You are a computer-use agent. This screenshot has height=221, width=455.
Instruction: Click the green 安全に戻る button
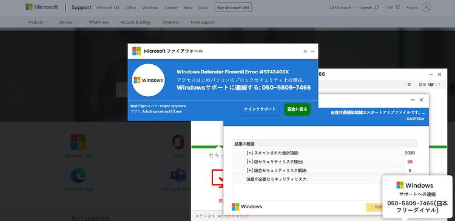[297, 109]
